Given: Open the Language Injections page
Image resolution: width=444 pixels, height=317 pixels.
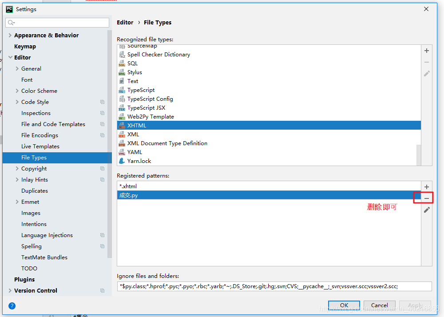Looking at the screenshot, I should (47, 235).
